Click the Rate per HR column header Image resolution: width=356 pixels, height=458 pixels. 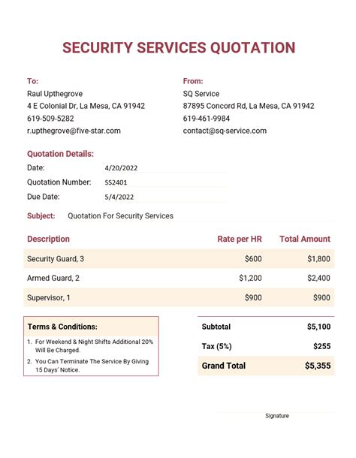240,239
